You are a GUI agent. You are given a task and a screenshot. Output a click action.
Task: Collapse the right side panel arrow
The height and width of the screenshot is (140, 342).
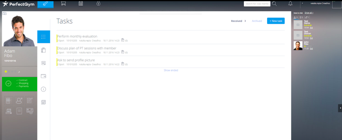pos(340,108)
